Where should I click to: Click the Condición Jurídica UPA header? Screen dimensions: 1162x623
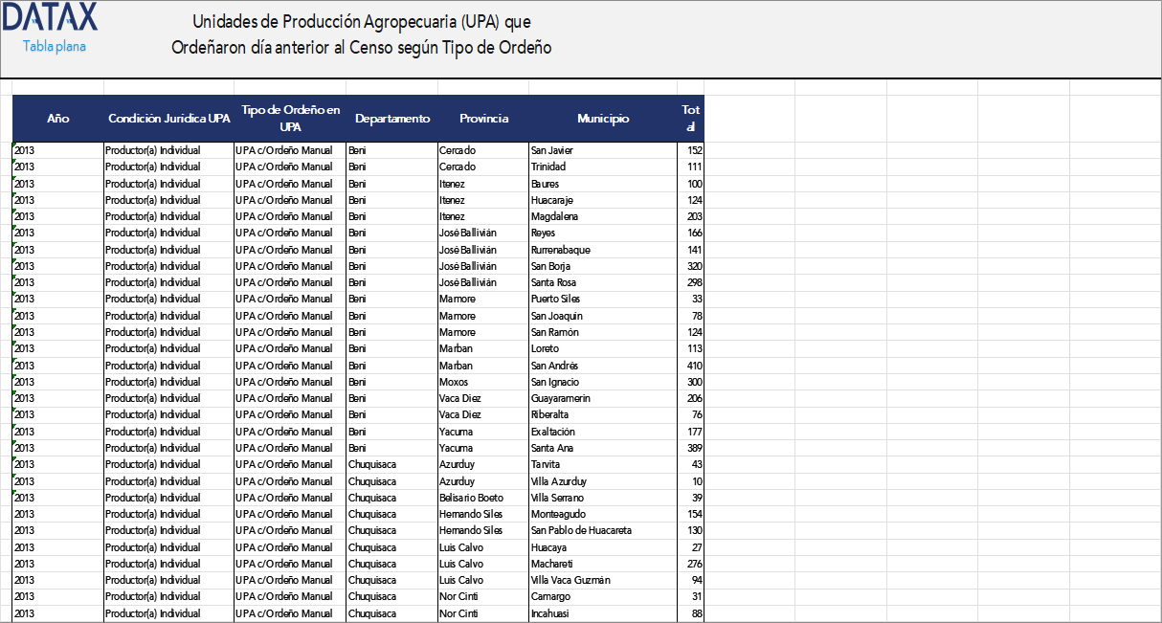point(168,119)
